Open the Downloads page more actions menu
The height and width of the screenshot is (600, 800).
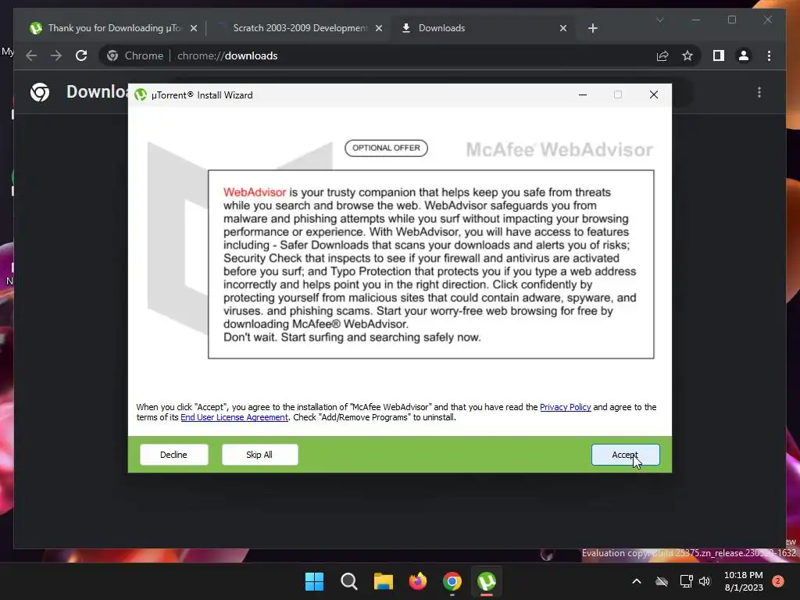pyautogui.click(x=759, y=92)
